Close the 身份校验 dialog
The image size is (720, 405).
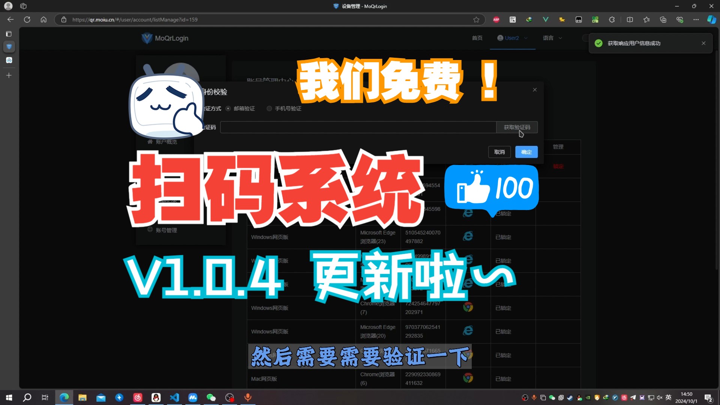click(535, 90)
